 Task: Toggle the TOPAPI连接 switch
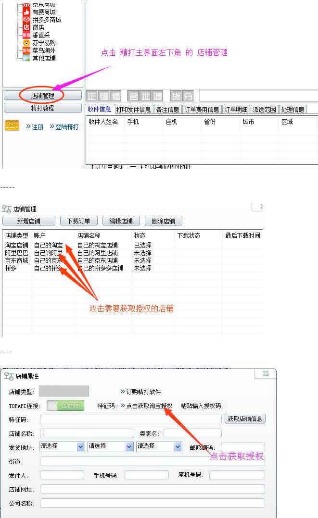[65, 406]
